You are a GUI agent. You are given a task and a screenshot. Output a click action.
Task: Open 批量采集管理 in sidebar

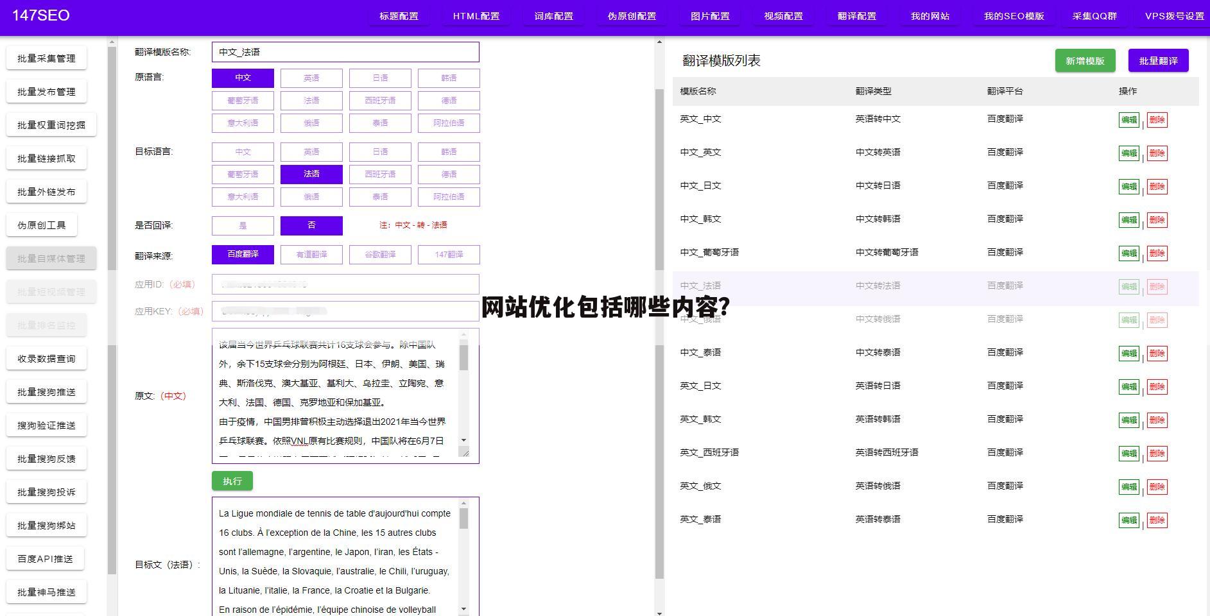coord(46,58)
